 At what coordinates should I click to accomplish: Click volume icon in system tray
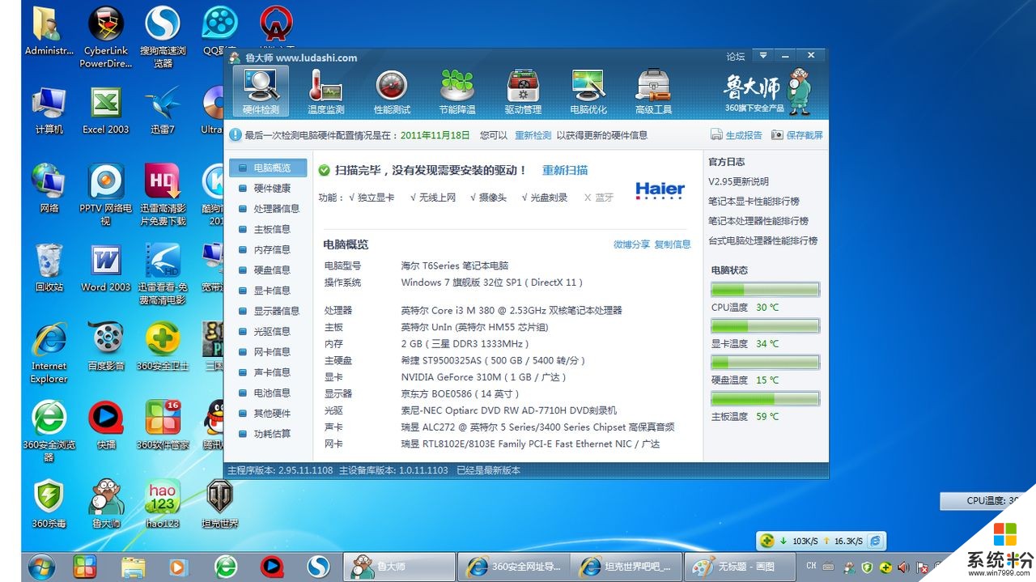(903, 567)
